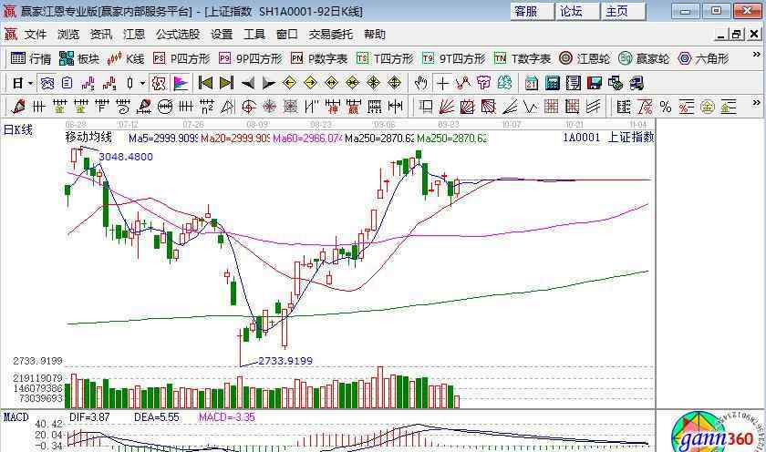This screenshot has width=766, height=452.
Task: Click yellow diamond with single left arrow
Action: click(289, 84)
